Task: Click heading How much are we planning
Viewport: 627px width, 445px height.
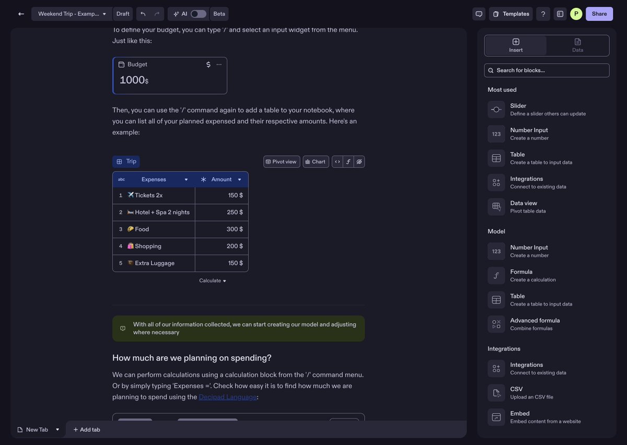Action: [192, 358]
